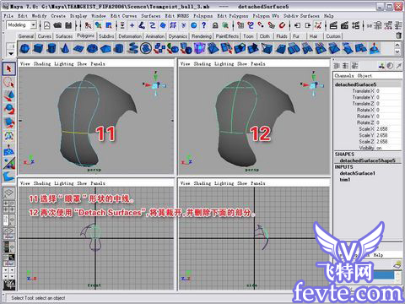The height and width of the screenshot is (304, 405).
Task: Toggle snap to curves
Action: (251, 25)
